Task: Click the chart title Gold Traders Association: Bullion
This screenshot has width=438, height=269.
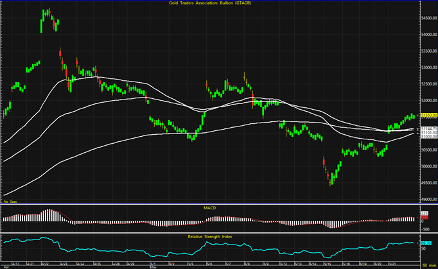Action: (219, 4)
